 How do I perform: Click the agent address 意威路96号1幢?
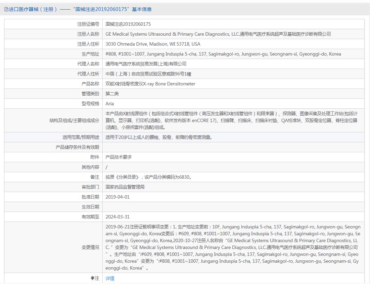click(148, 74)
